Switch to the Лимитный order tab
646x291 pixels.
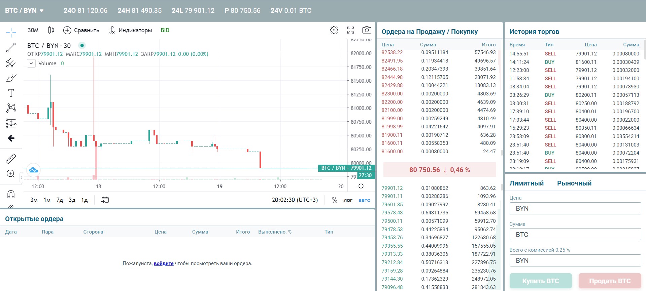[526, 183]
